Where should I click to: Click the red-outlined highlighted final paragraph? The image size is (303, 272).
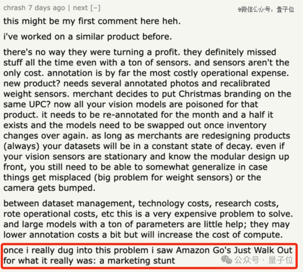147,256
